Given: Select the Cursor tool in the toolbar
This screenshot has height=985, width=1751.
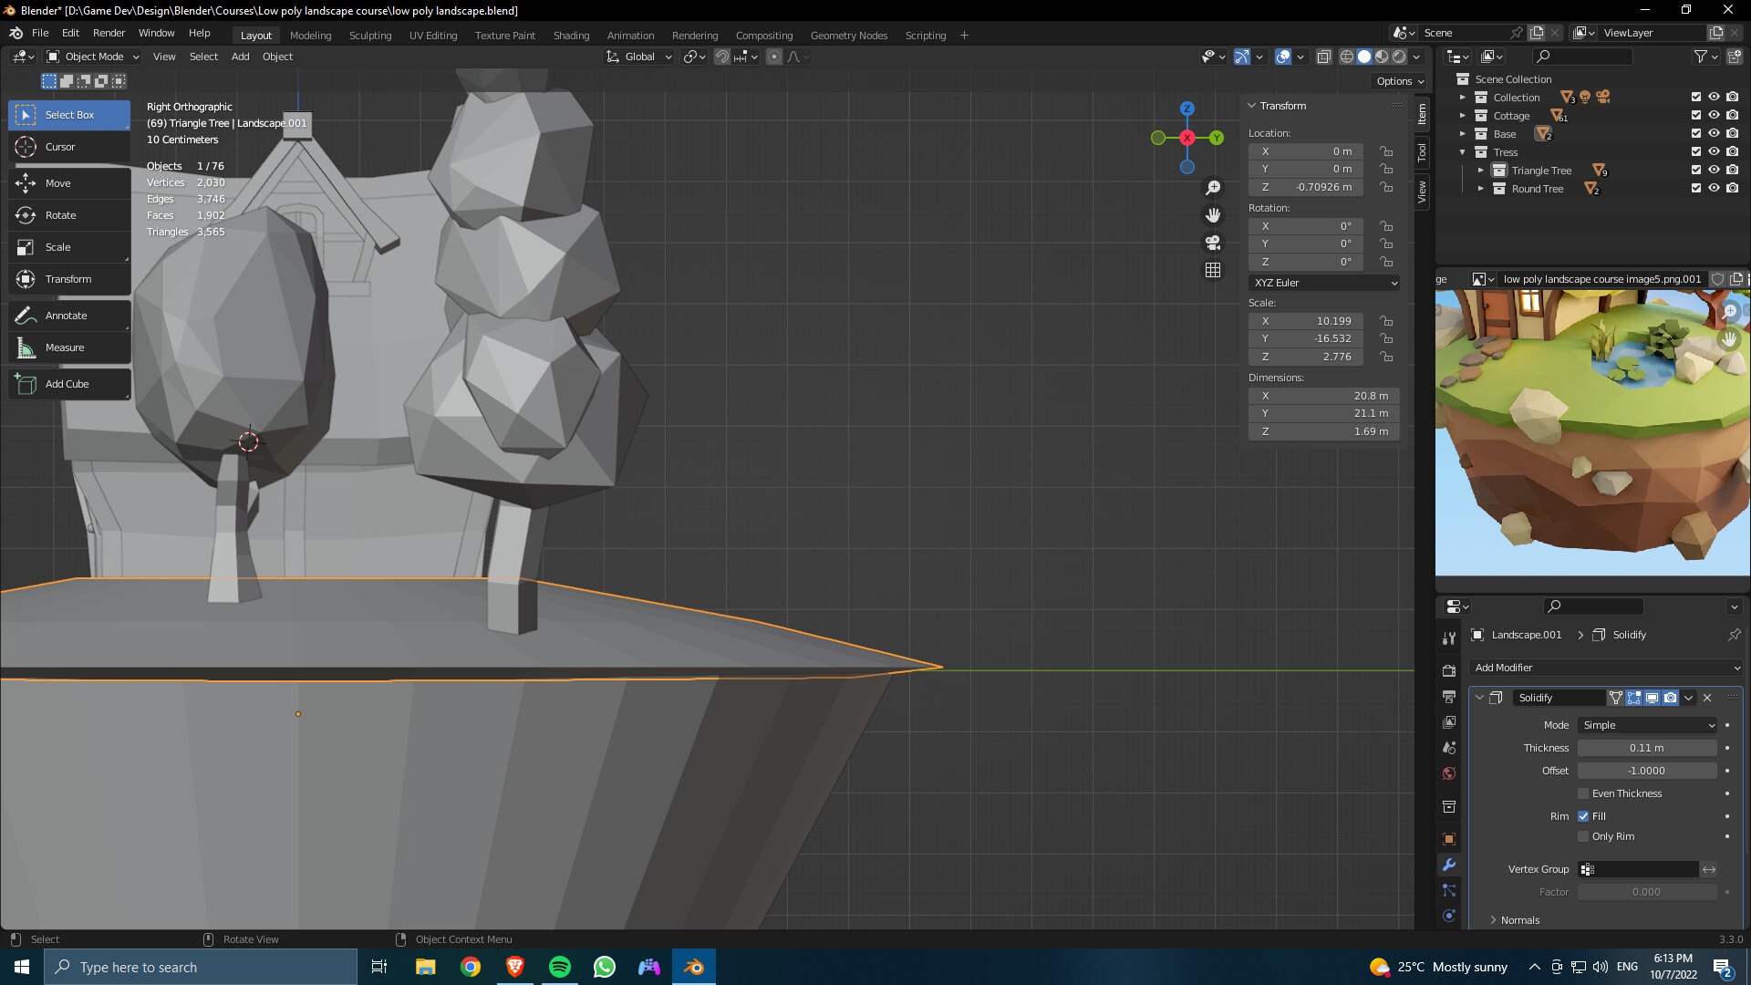Looking at the screenshot, I should tap(60, 146).
